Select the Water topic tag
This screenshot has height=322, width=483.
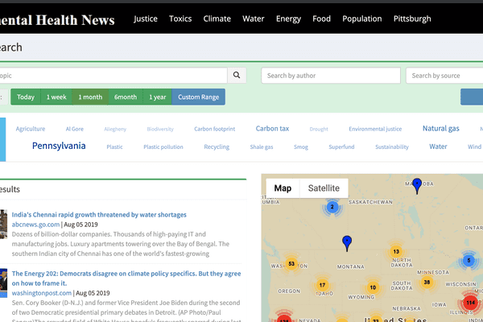[x=438, y=147]
